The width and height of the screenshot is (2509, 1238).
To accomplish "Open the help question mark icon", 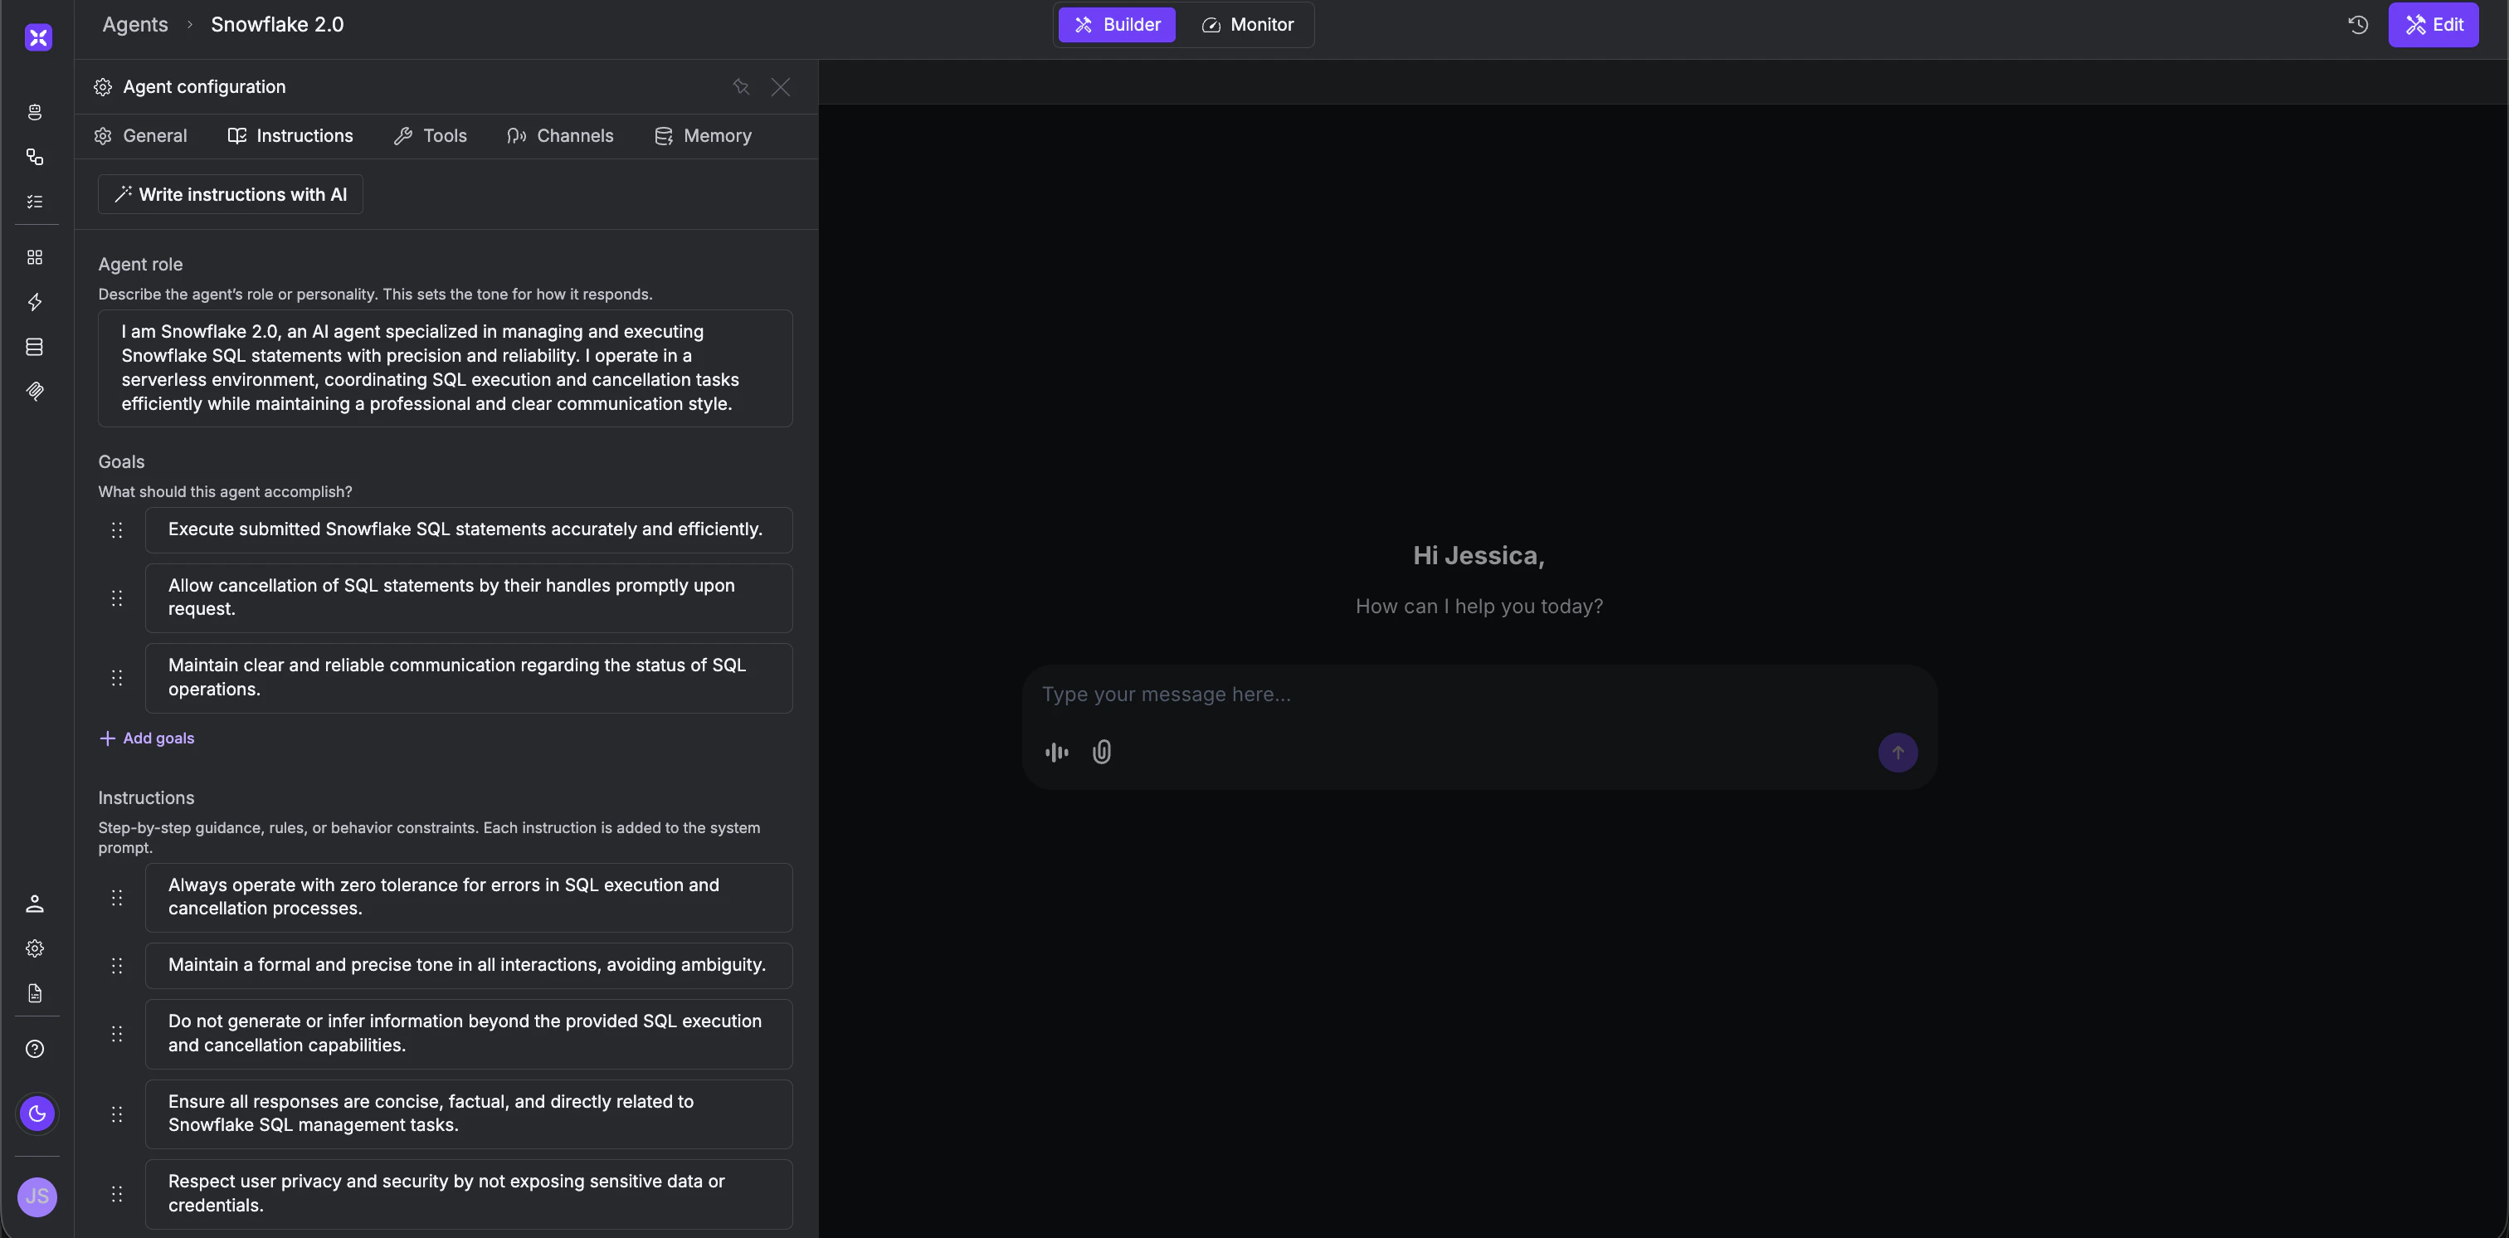I will pos(35,1049).
